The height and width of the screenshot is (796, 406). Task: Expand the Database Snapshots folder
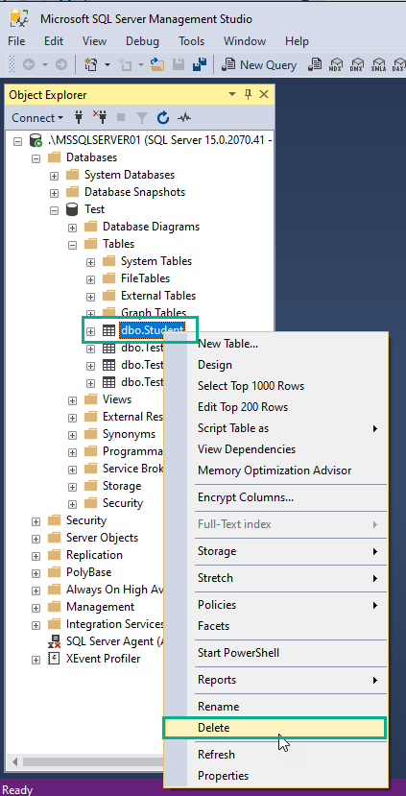pos(55,193)
